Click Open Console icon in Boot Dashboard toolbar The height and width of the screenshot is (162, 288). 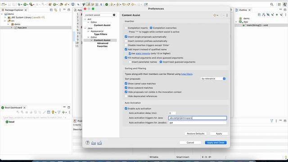click(49, 112)
